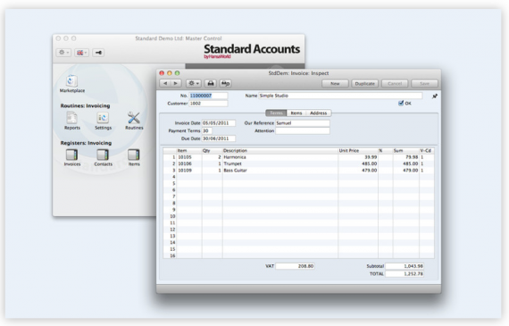Open Routines icon in Master Control window
The height and width of the screenshot is (326, 509).
coord(134,118)
